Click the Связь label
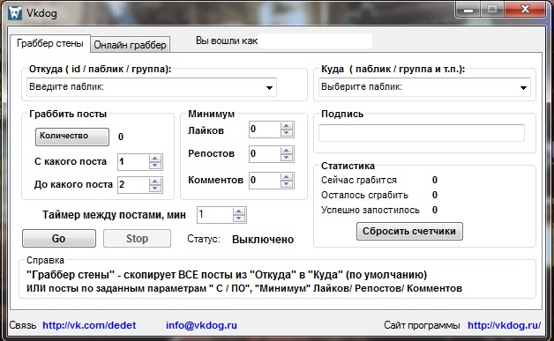The image size is (554, 341). [23, 325]
